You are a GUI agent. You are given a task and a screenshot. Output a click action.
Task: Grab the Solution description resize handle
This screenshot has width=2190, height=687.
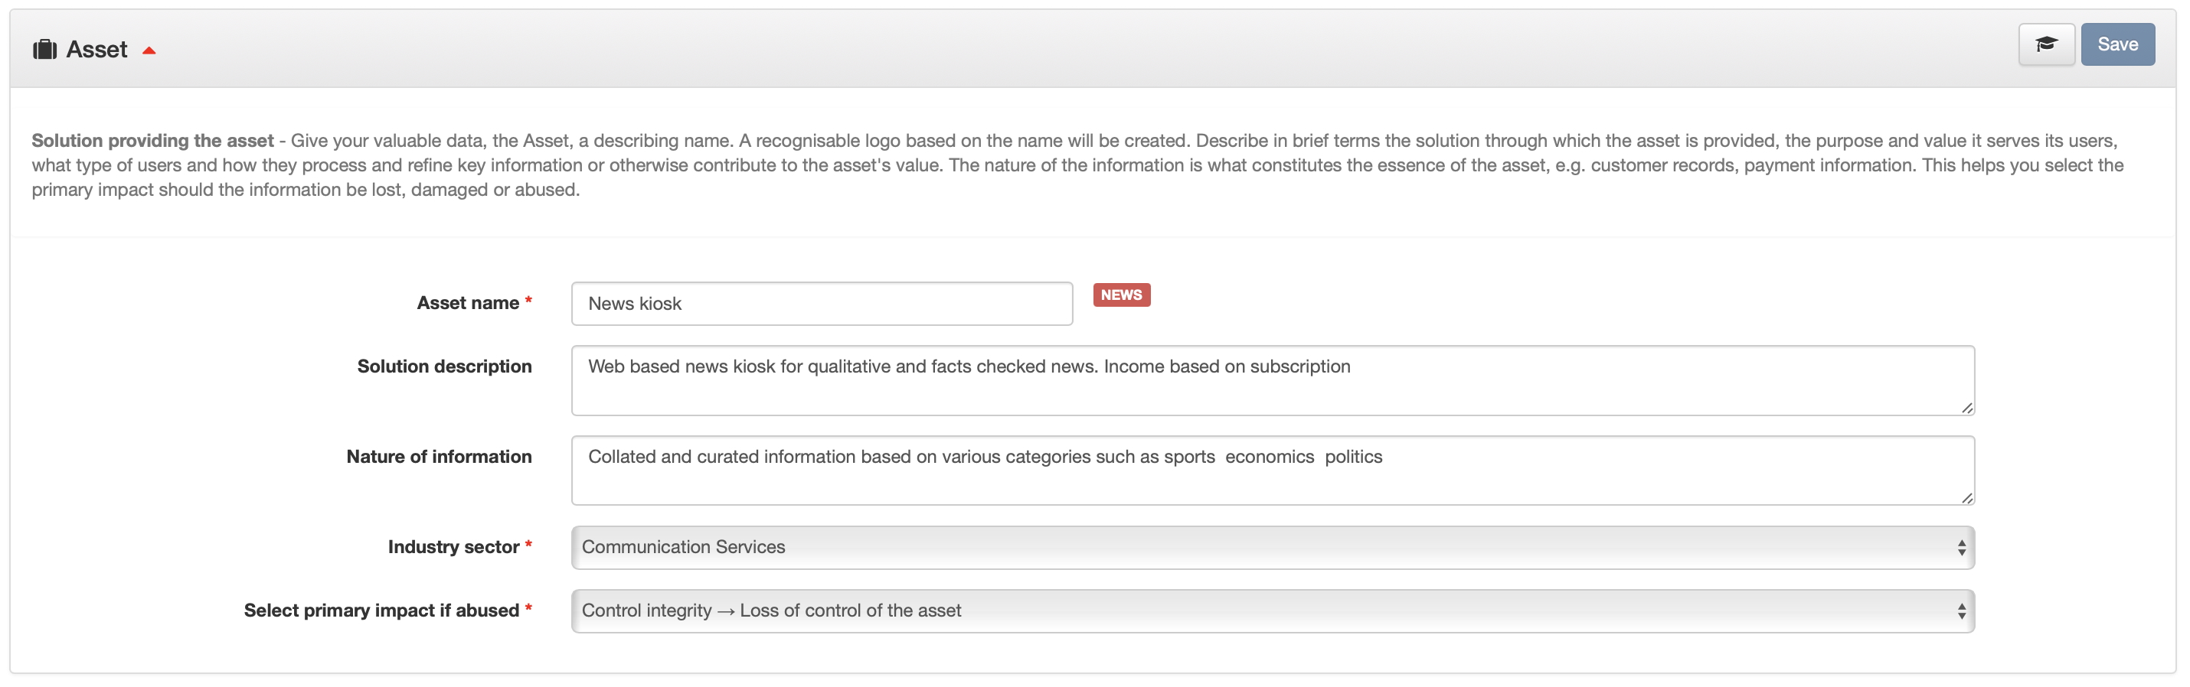[1966, 408]
